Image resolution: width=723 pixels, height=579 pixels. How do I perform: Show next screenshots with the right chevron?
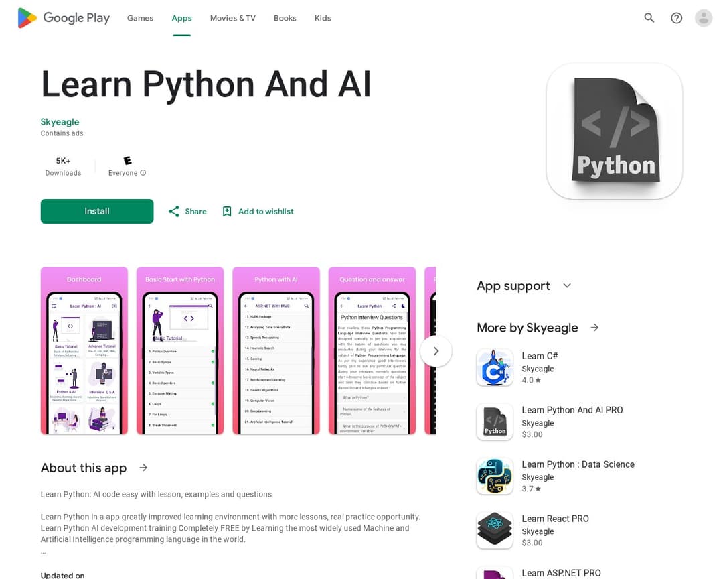tap(436, 351)
